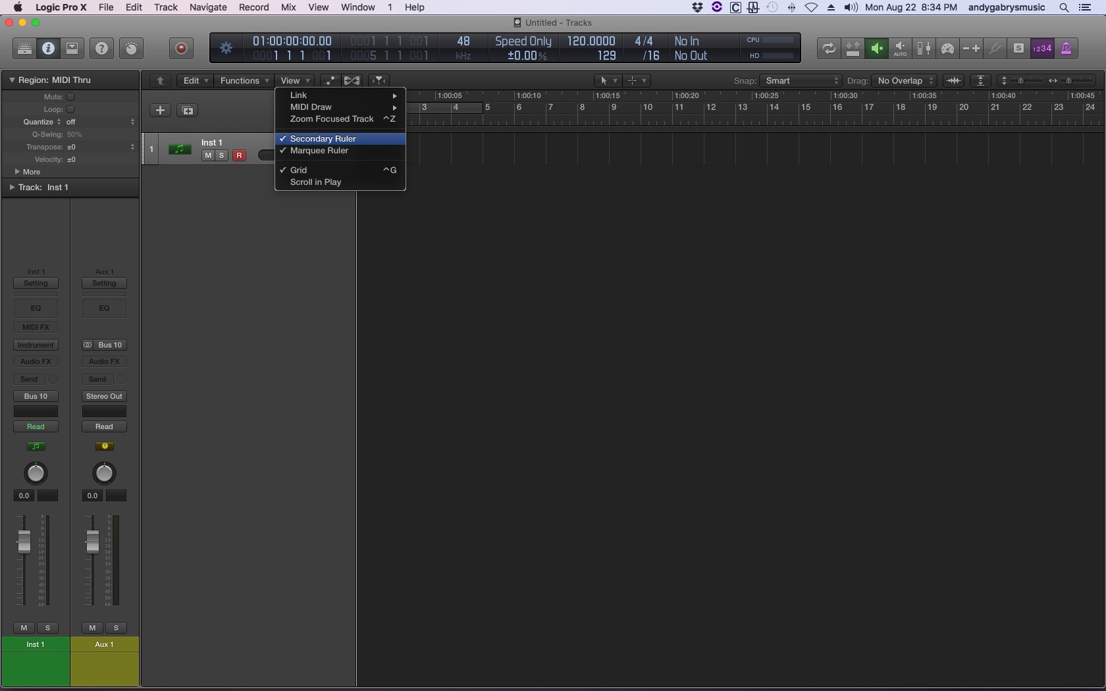Open the Navigate menu bar item
Image resolution: width=1106 pixels, height=691 pixels.
pos(208,7)
